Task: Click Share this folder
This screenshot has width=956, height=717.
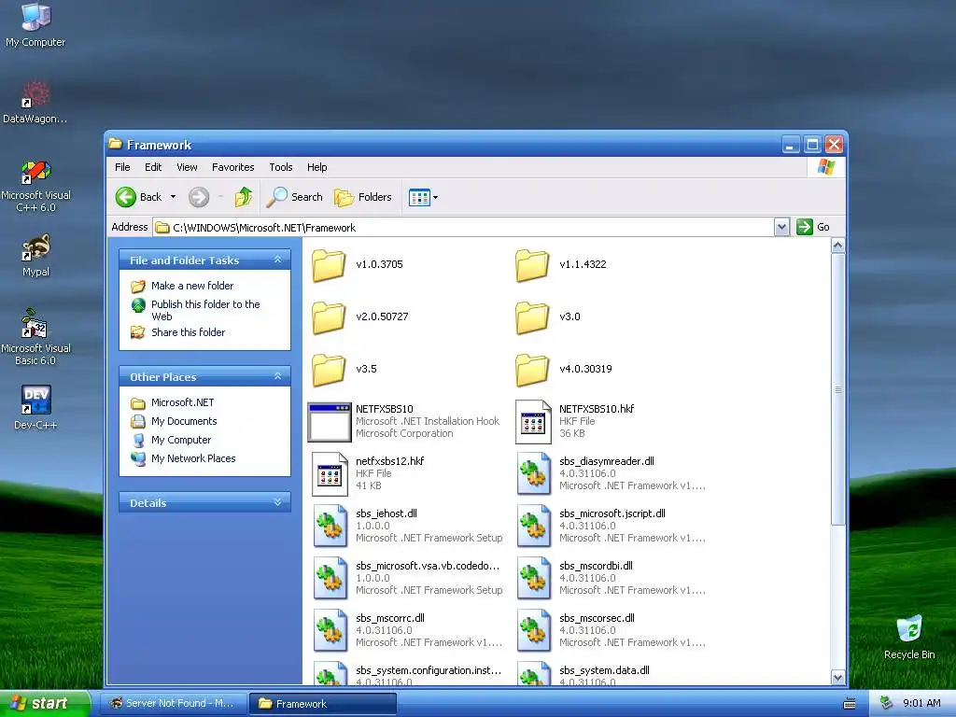Action: click(x=188, y=332)
